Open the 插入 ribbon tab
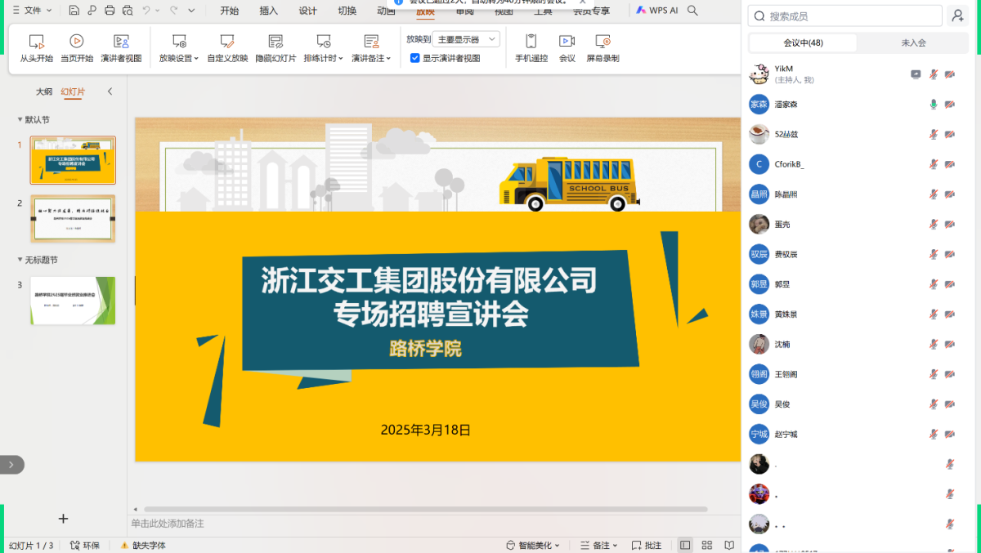Screen dimensions: 981x553 point(269,11)
